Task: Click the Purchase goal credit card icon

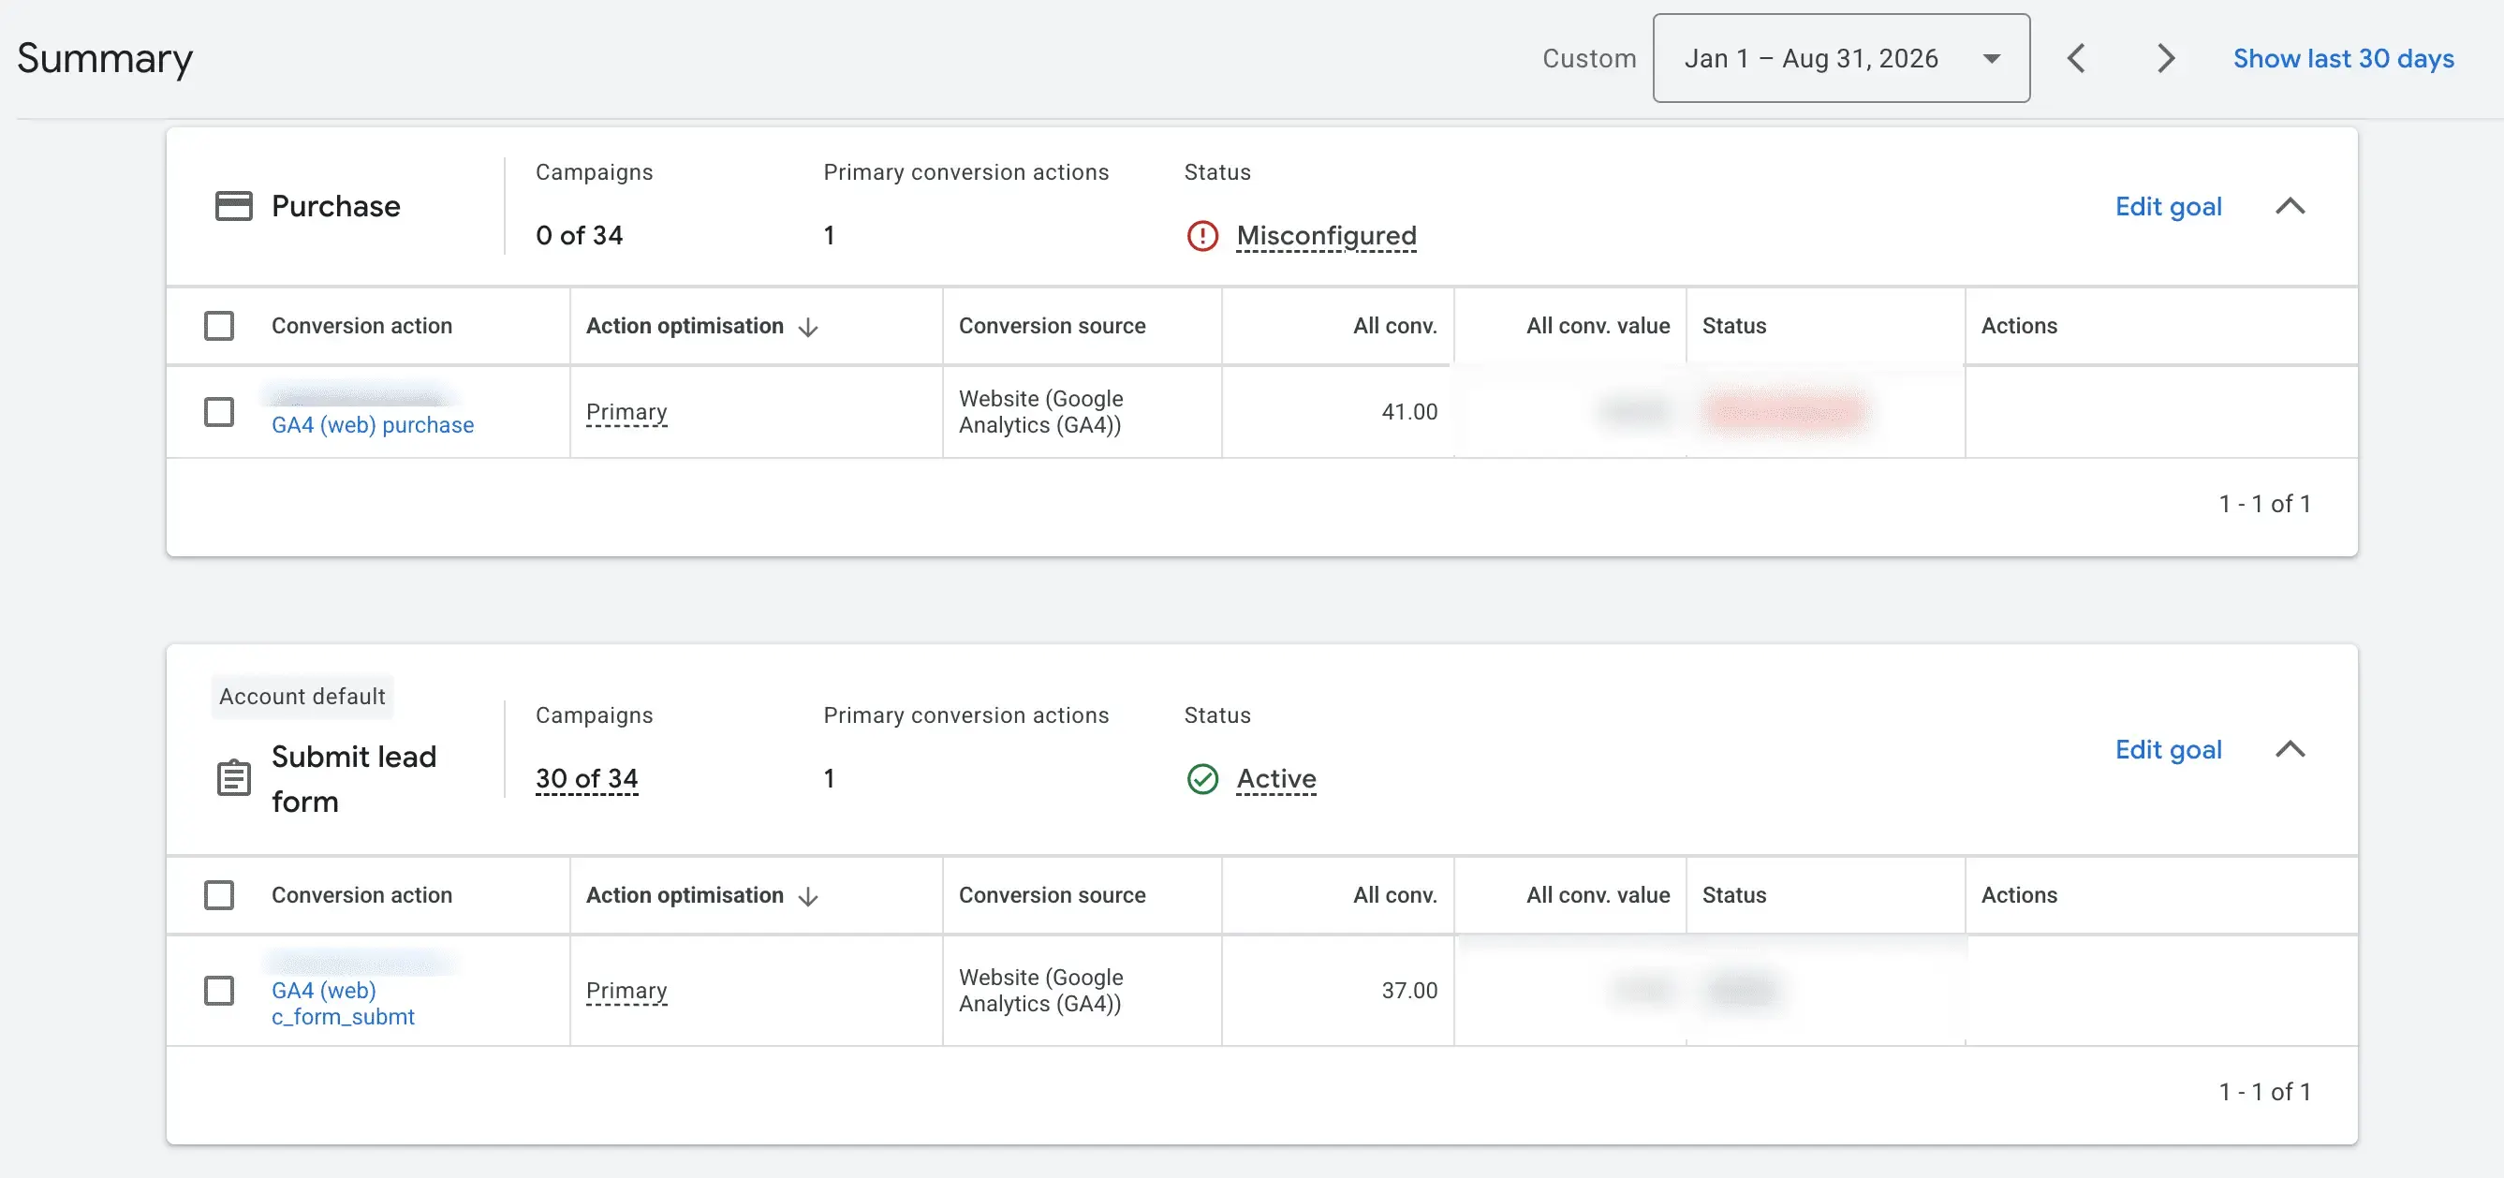Action: [233, 206]
